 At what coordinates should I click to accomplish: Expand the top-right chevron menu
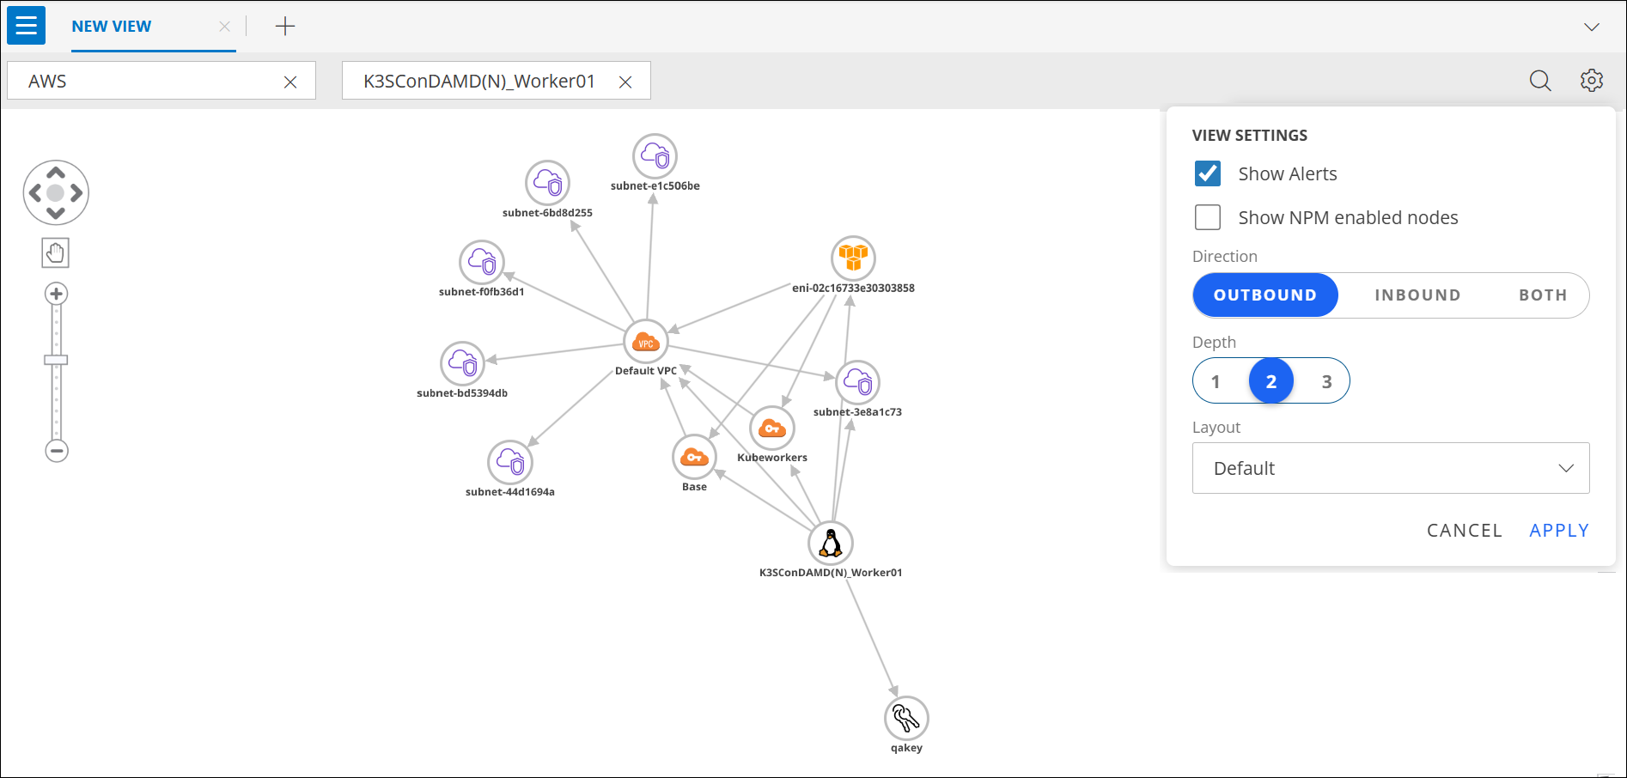pos(1591,27)
